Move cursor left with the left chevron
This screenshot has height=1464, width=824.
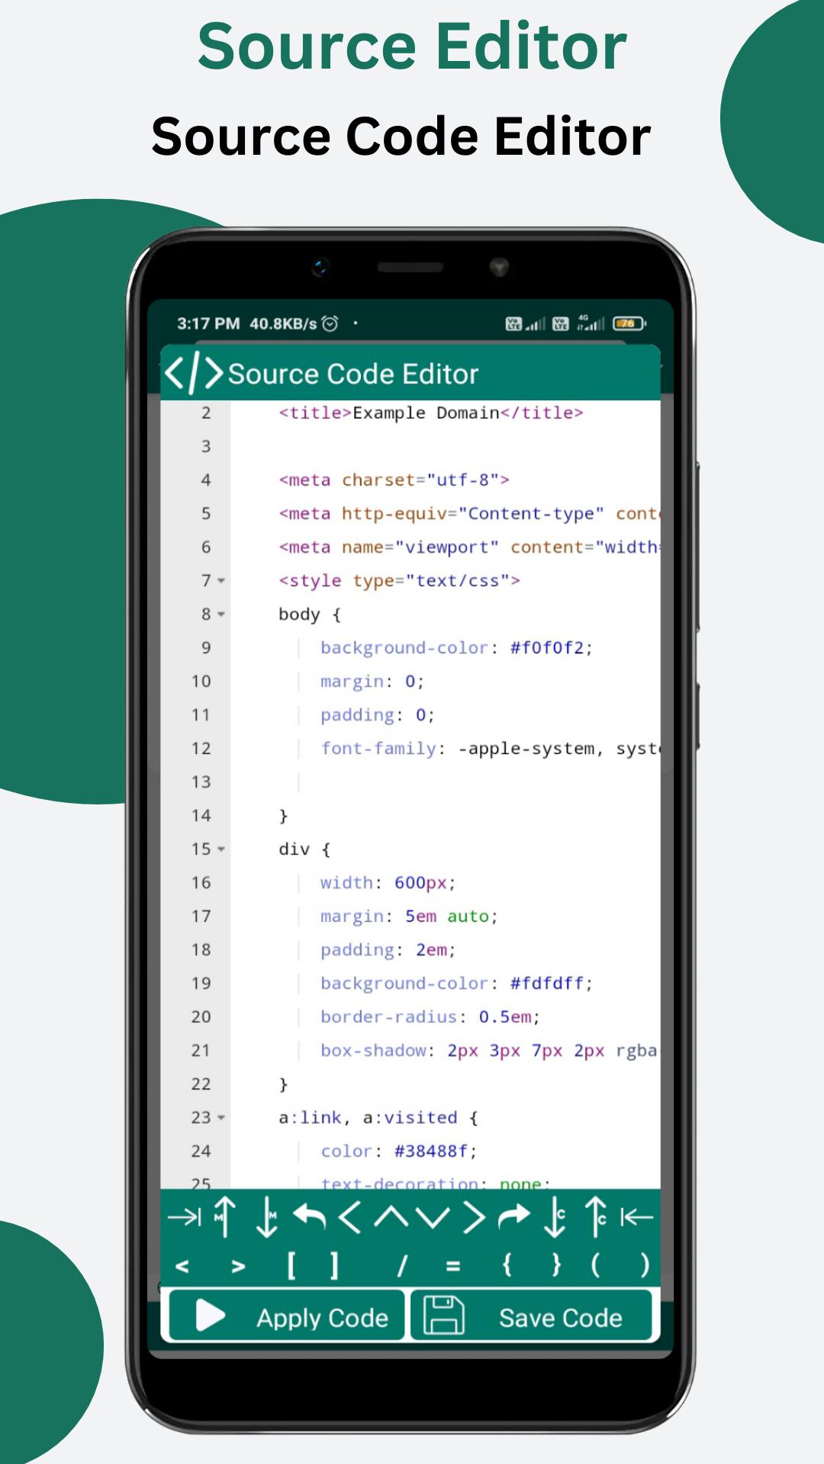point(349,1217)
